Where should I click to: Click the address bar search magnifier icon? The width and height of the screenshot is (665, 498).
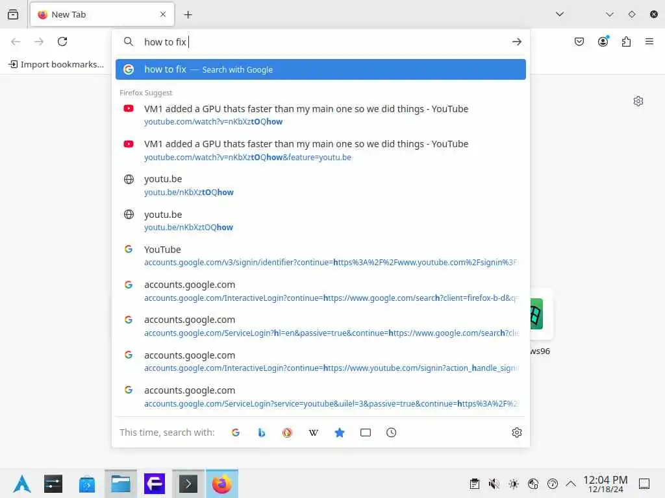[x=128, y=41]
